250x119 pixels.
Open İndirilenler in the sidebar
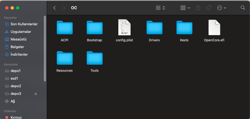(x=19, y=54)
